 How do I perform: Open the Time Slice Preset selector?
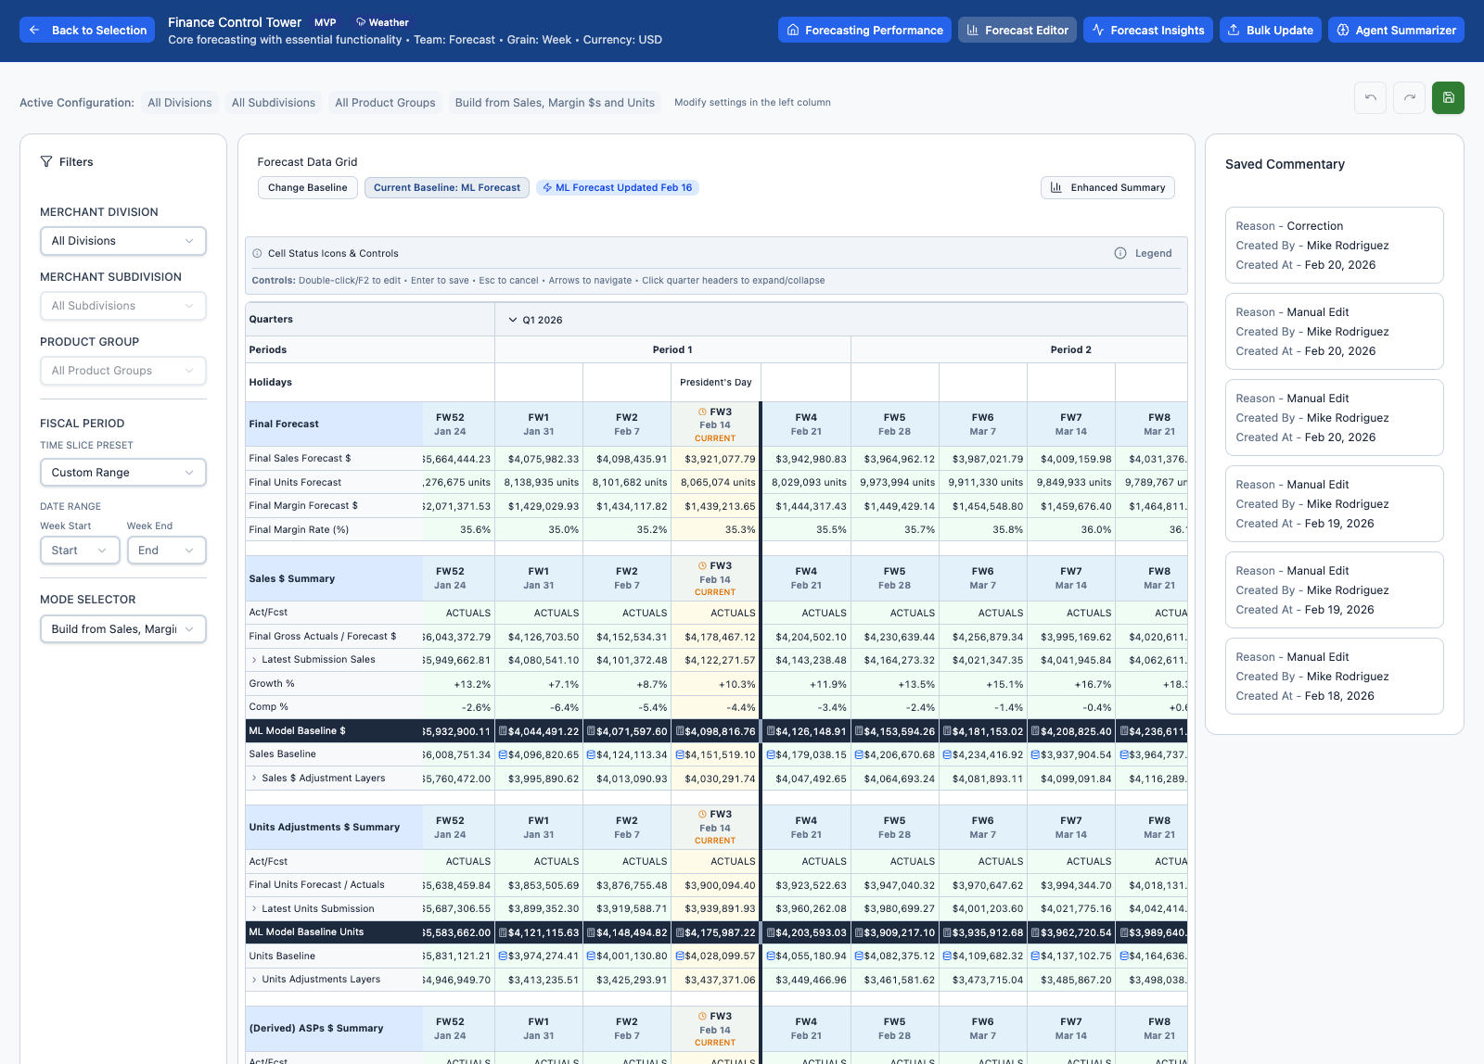tap(122, 472)
